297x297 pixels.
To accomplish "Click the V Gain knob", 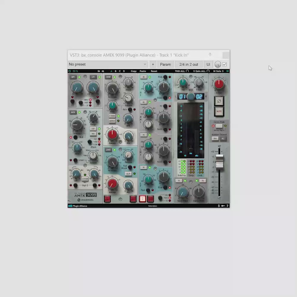I will tap(199, 82).
